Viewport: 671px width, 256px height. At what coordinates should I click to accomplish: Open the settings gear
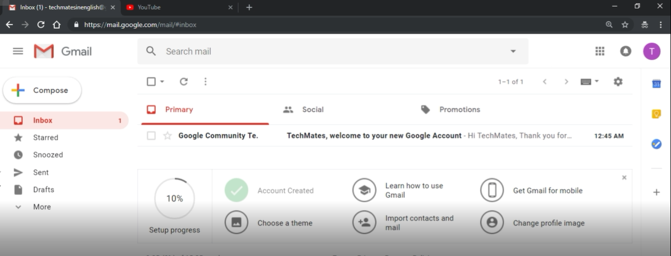[618, 82]
